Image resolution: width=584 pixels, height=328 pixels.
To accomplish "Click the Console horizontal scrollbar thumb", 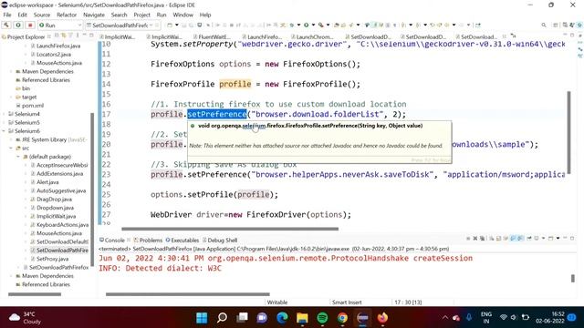I will point(187,294).
